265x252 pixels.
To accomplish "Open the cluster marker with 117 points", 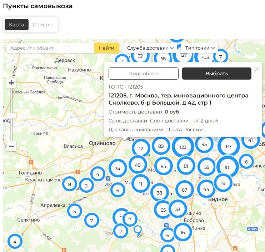I will coord(229,146).
